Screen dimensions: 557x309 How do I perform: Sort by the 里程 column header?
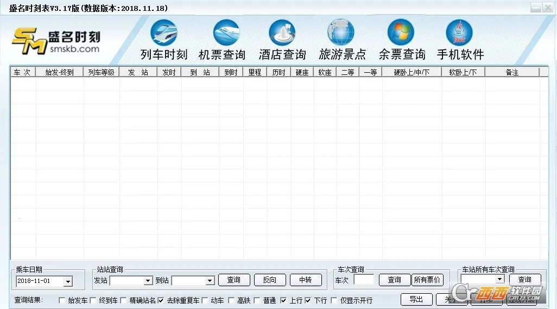pyautogui.click(x=255, y=72)
